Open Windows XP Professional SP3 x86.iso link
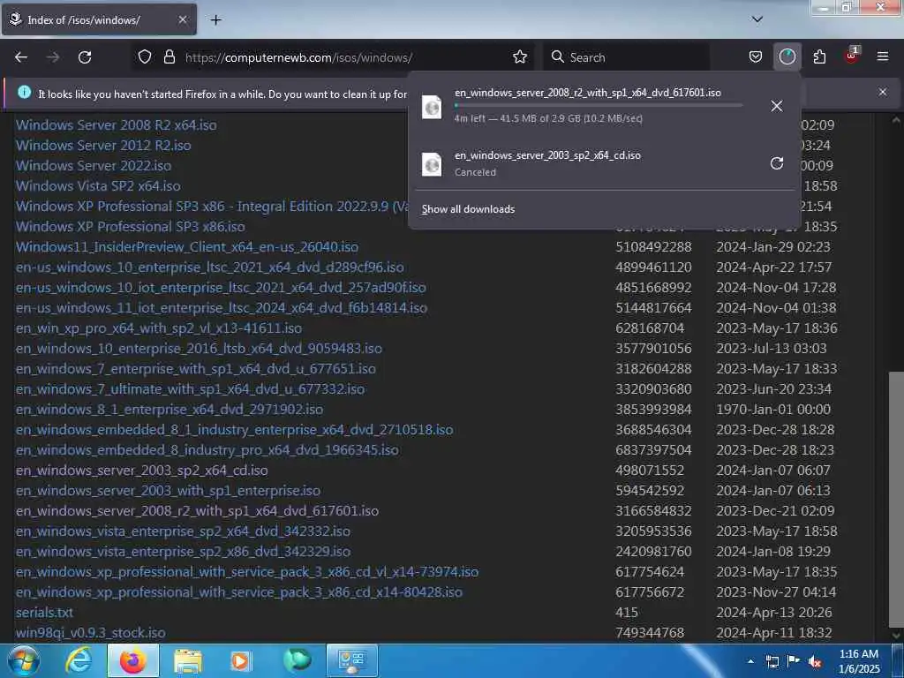904x678 pixels. click(x=131, y=227)
